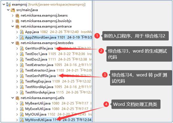Click the Java file icon of App.java
The image size is (173, 123).
(22, 32)
